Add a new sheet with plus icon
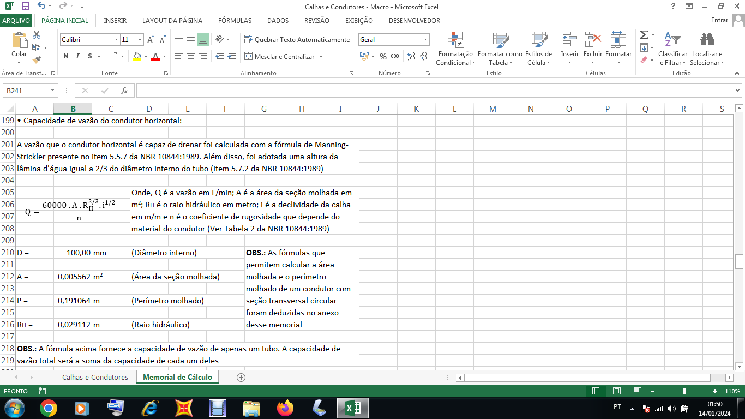745x419 pixels. (241, 377)
